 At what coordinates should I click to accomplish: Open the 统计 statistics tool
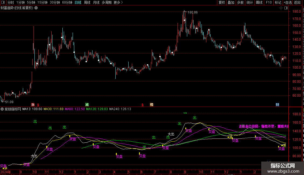coord(249,2)
